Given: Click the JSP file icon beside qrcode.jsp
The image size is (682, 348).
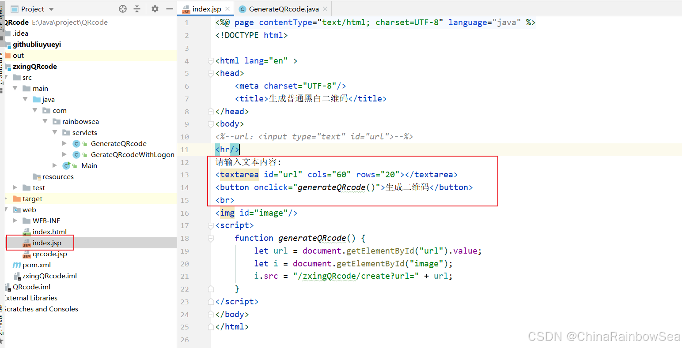Looking at the screenshot, I should click(x=27, y=254).
